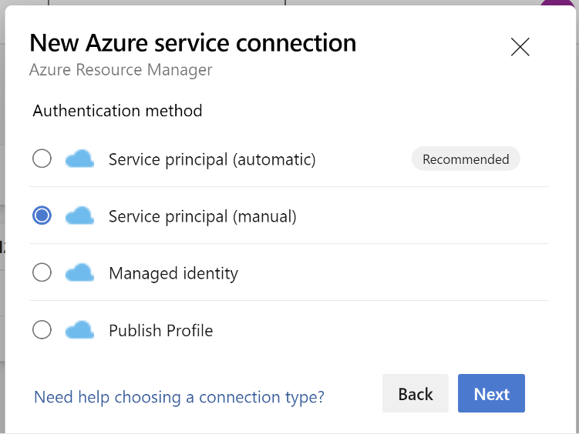Click the Publish Profile cloud icon
The image size is (579, 434).
[79, 330]
